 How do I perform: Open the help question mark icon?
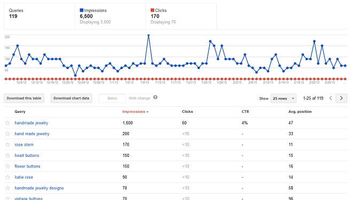click(155, 97)
